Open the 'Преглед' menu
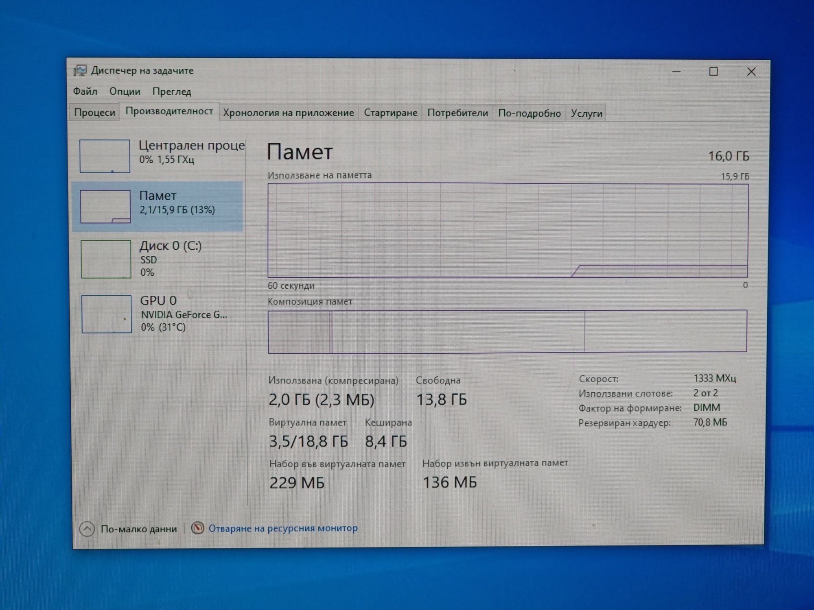This screenshot has height=610, width=814. click(172, 92)
